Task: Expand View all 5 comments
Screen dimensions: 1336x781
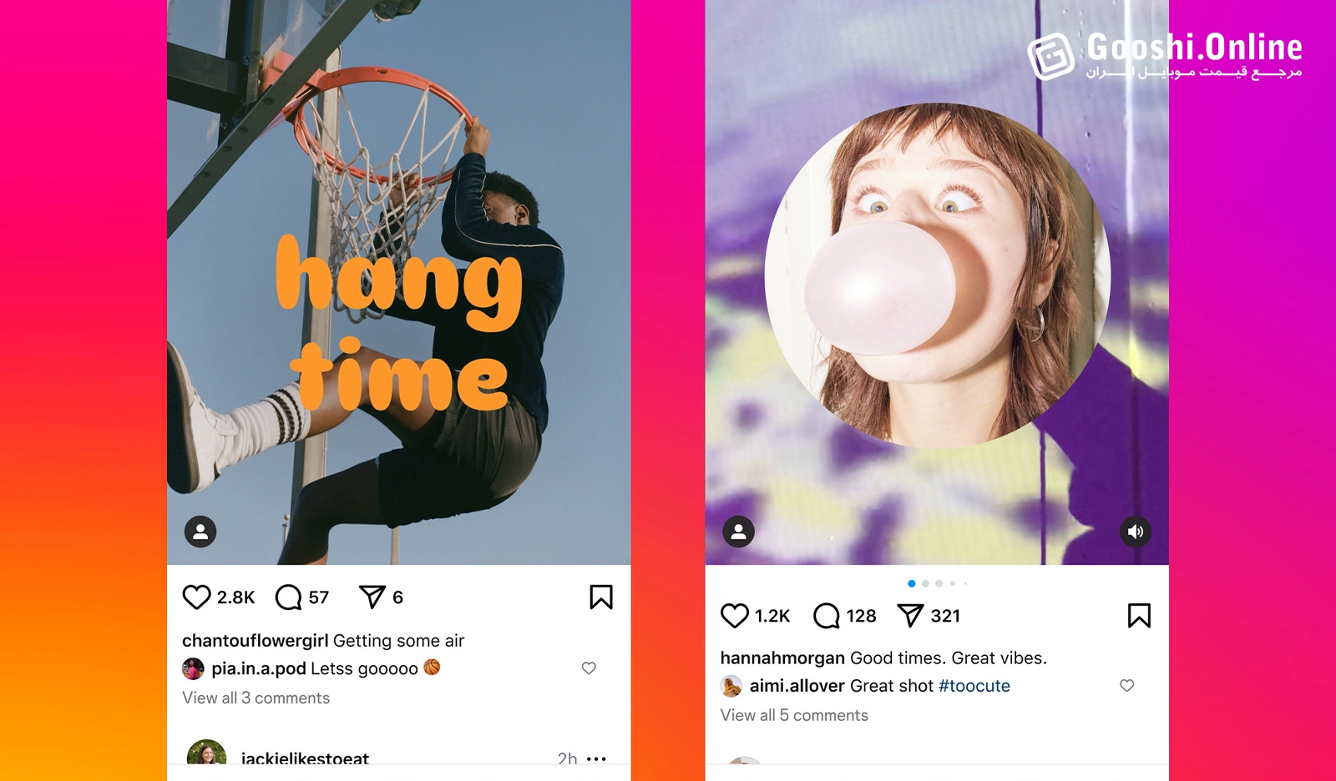Action: (794, 715)
